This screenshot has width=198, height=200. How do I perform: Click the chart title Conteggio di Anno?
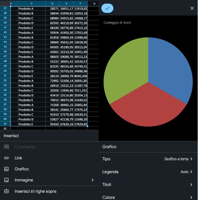click(x=117, y=23)
